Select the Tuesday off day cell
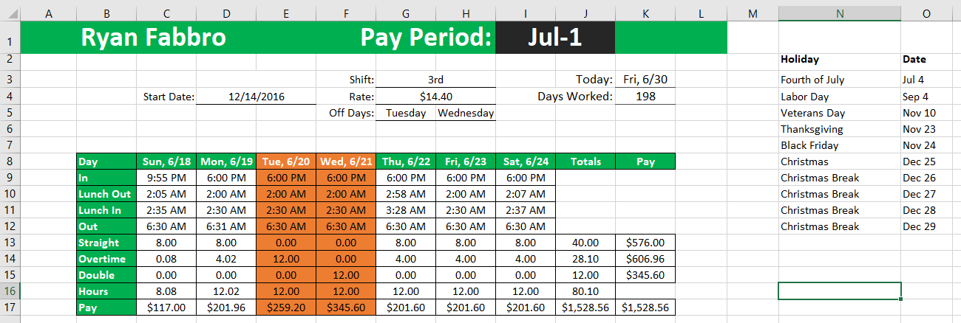Image resolution: width=961 pixels, height=323 pixels. click(x=405, y=113)
